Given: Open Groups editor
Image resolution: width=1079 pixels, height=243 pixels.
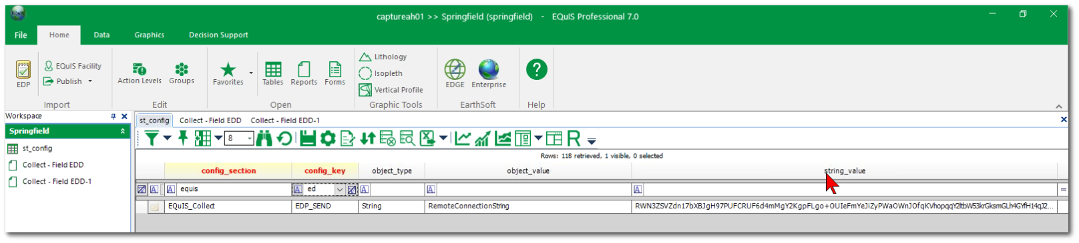Looking at the screenshot, I should pos(182,73).
